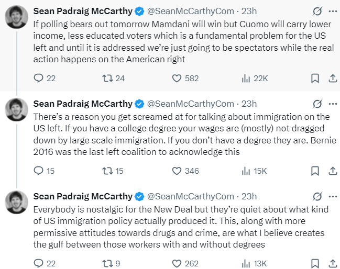
Task: Open the 23h timestamp of the New Deal tweet
Action: 249,197
